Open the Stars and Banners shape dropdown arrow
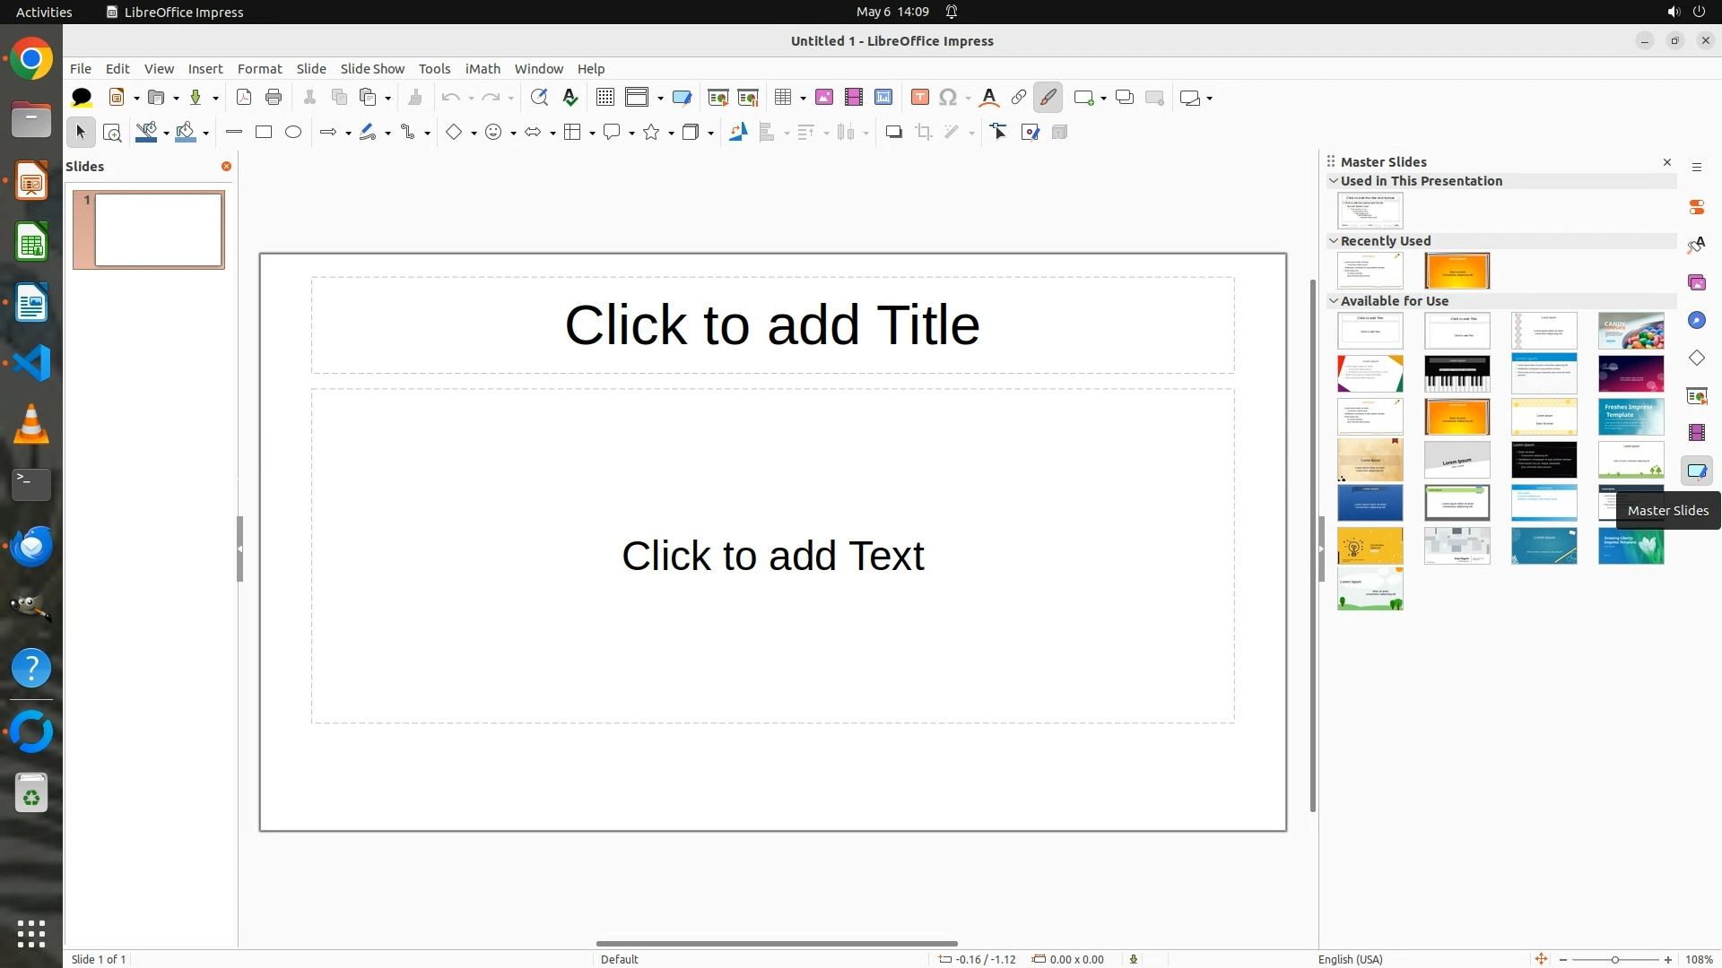This screenshot has width=1722, height=968. click(671, 134)
